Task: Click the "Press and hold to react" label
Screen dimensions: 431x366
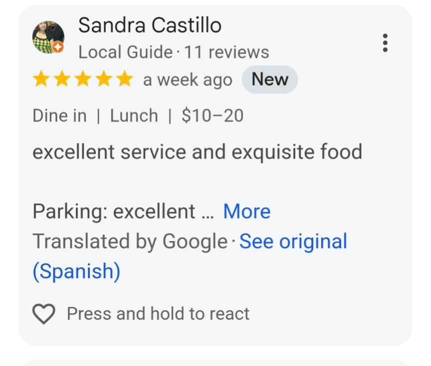Action: pos(158,314)
